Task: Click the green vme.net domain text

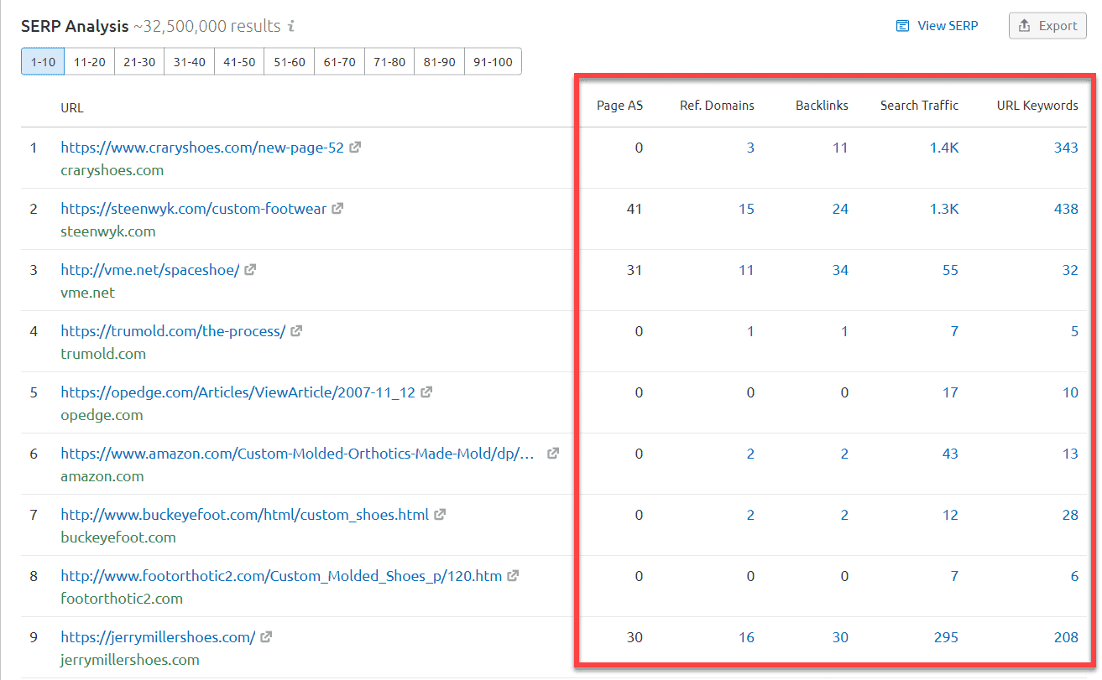Action: (87, 293)
